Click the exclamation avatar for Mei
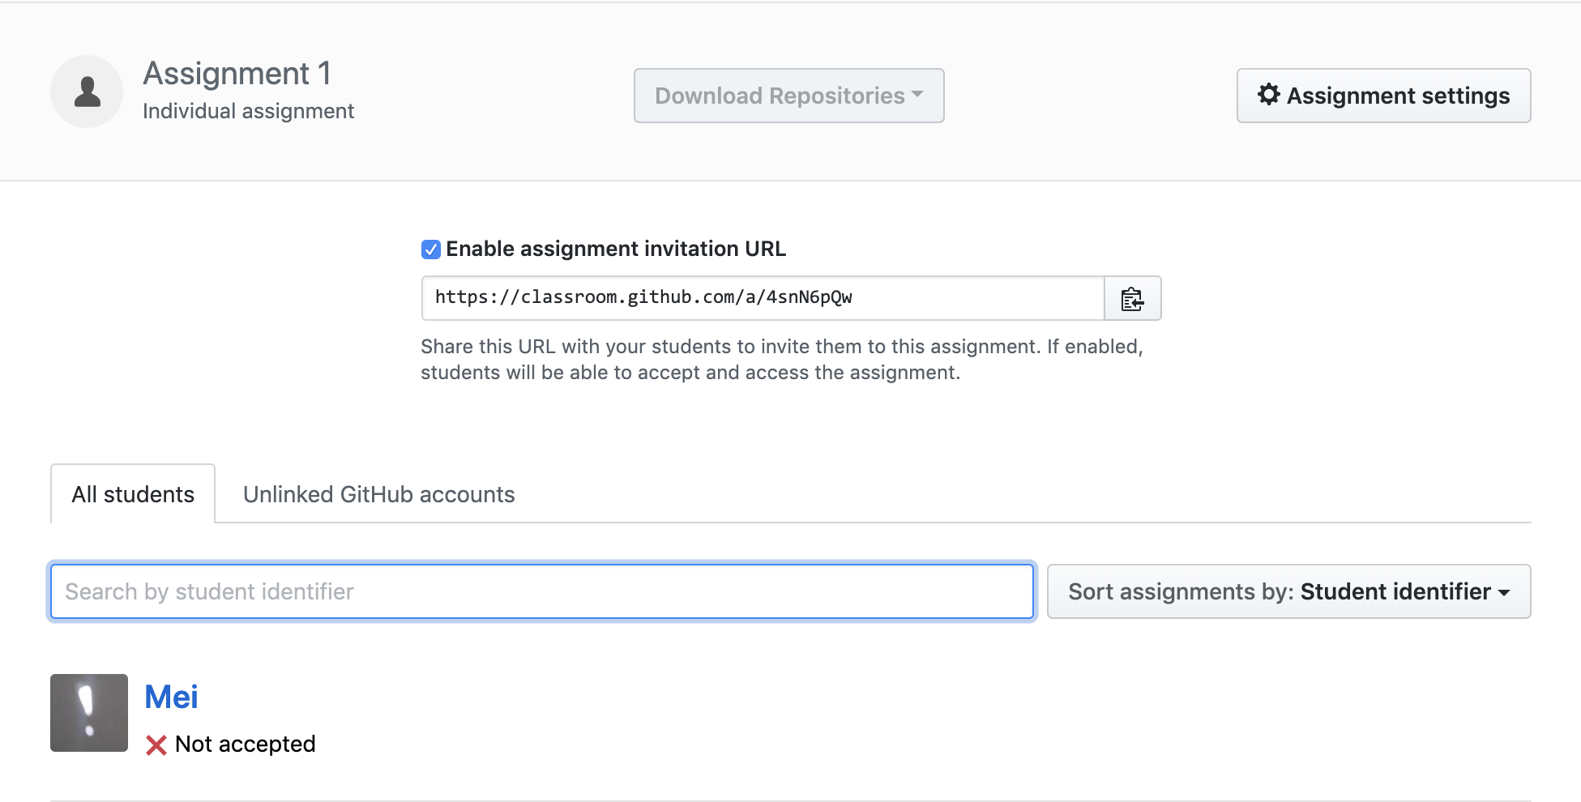The image size is (1581, 802). pyautogui.click(x=89, y=713)
